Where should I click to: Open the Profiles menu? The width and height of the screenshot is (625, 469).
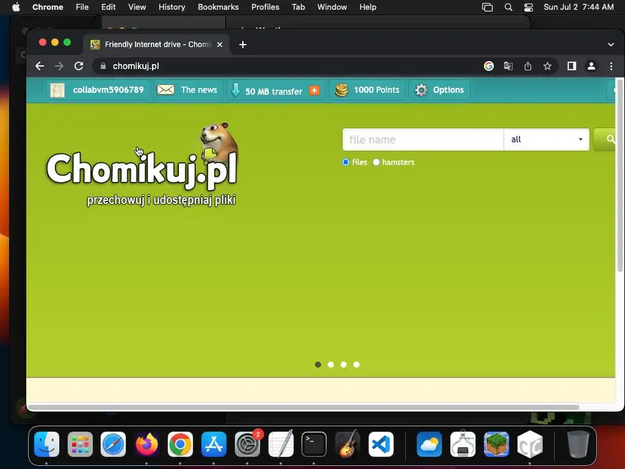[x=265, y=7]
